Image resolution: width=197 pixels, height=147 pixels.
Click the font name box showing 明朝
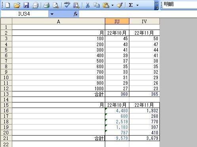[180, 4]
